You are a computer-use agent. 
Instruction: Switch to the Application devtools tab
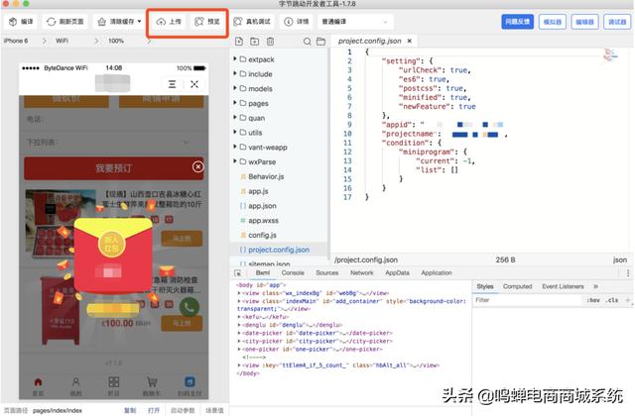click(x=437, y=273)
